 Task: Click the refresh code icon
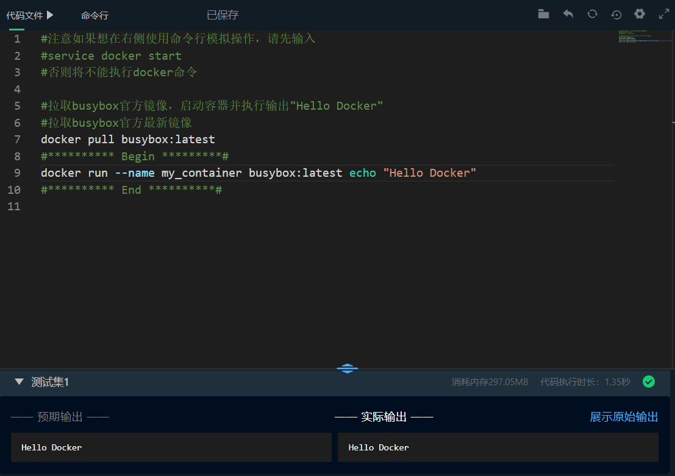coord(592,13)
